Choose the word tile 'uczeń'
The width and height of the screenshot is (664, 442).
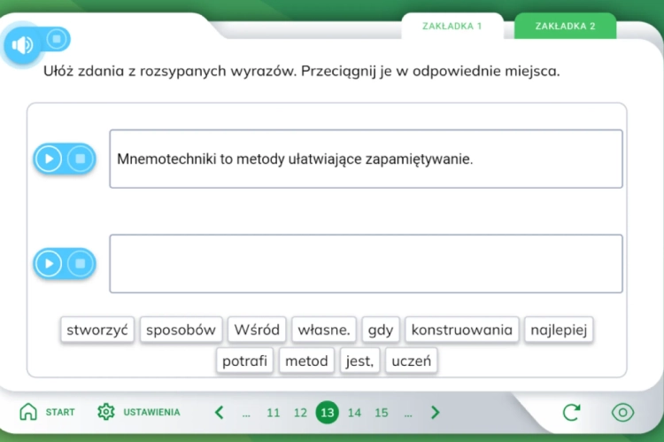tap(411, 361)
